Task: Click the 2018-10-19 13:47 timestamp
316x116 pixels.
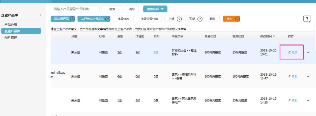Action: pos(268,76)
